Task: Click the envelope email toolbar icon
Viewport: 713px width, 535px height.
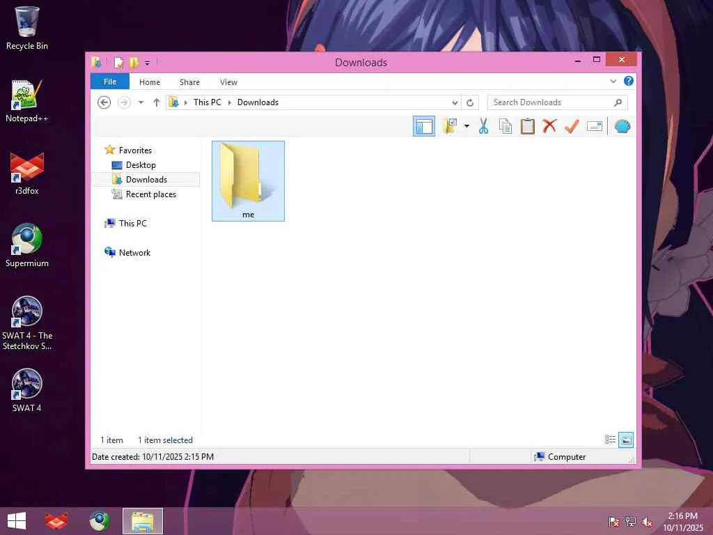Action: click(x=595, y=126)
